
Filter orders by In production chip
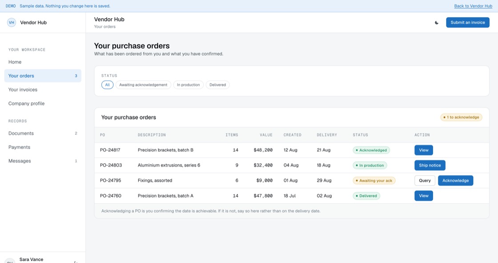189,85
